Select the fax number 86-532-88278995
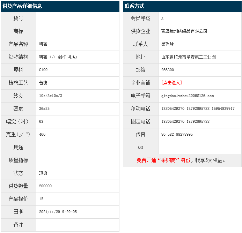The width and height of the screenshot is (242, 233). 177,134
